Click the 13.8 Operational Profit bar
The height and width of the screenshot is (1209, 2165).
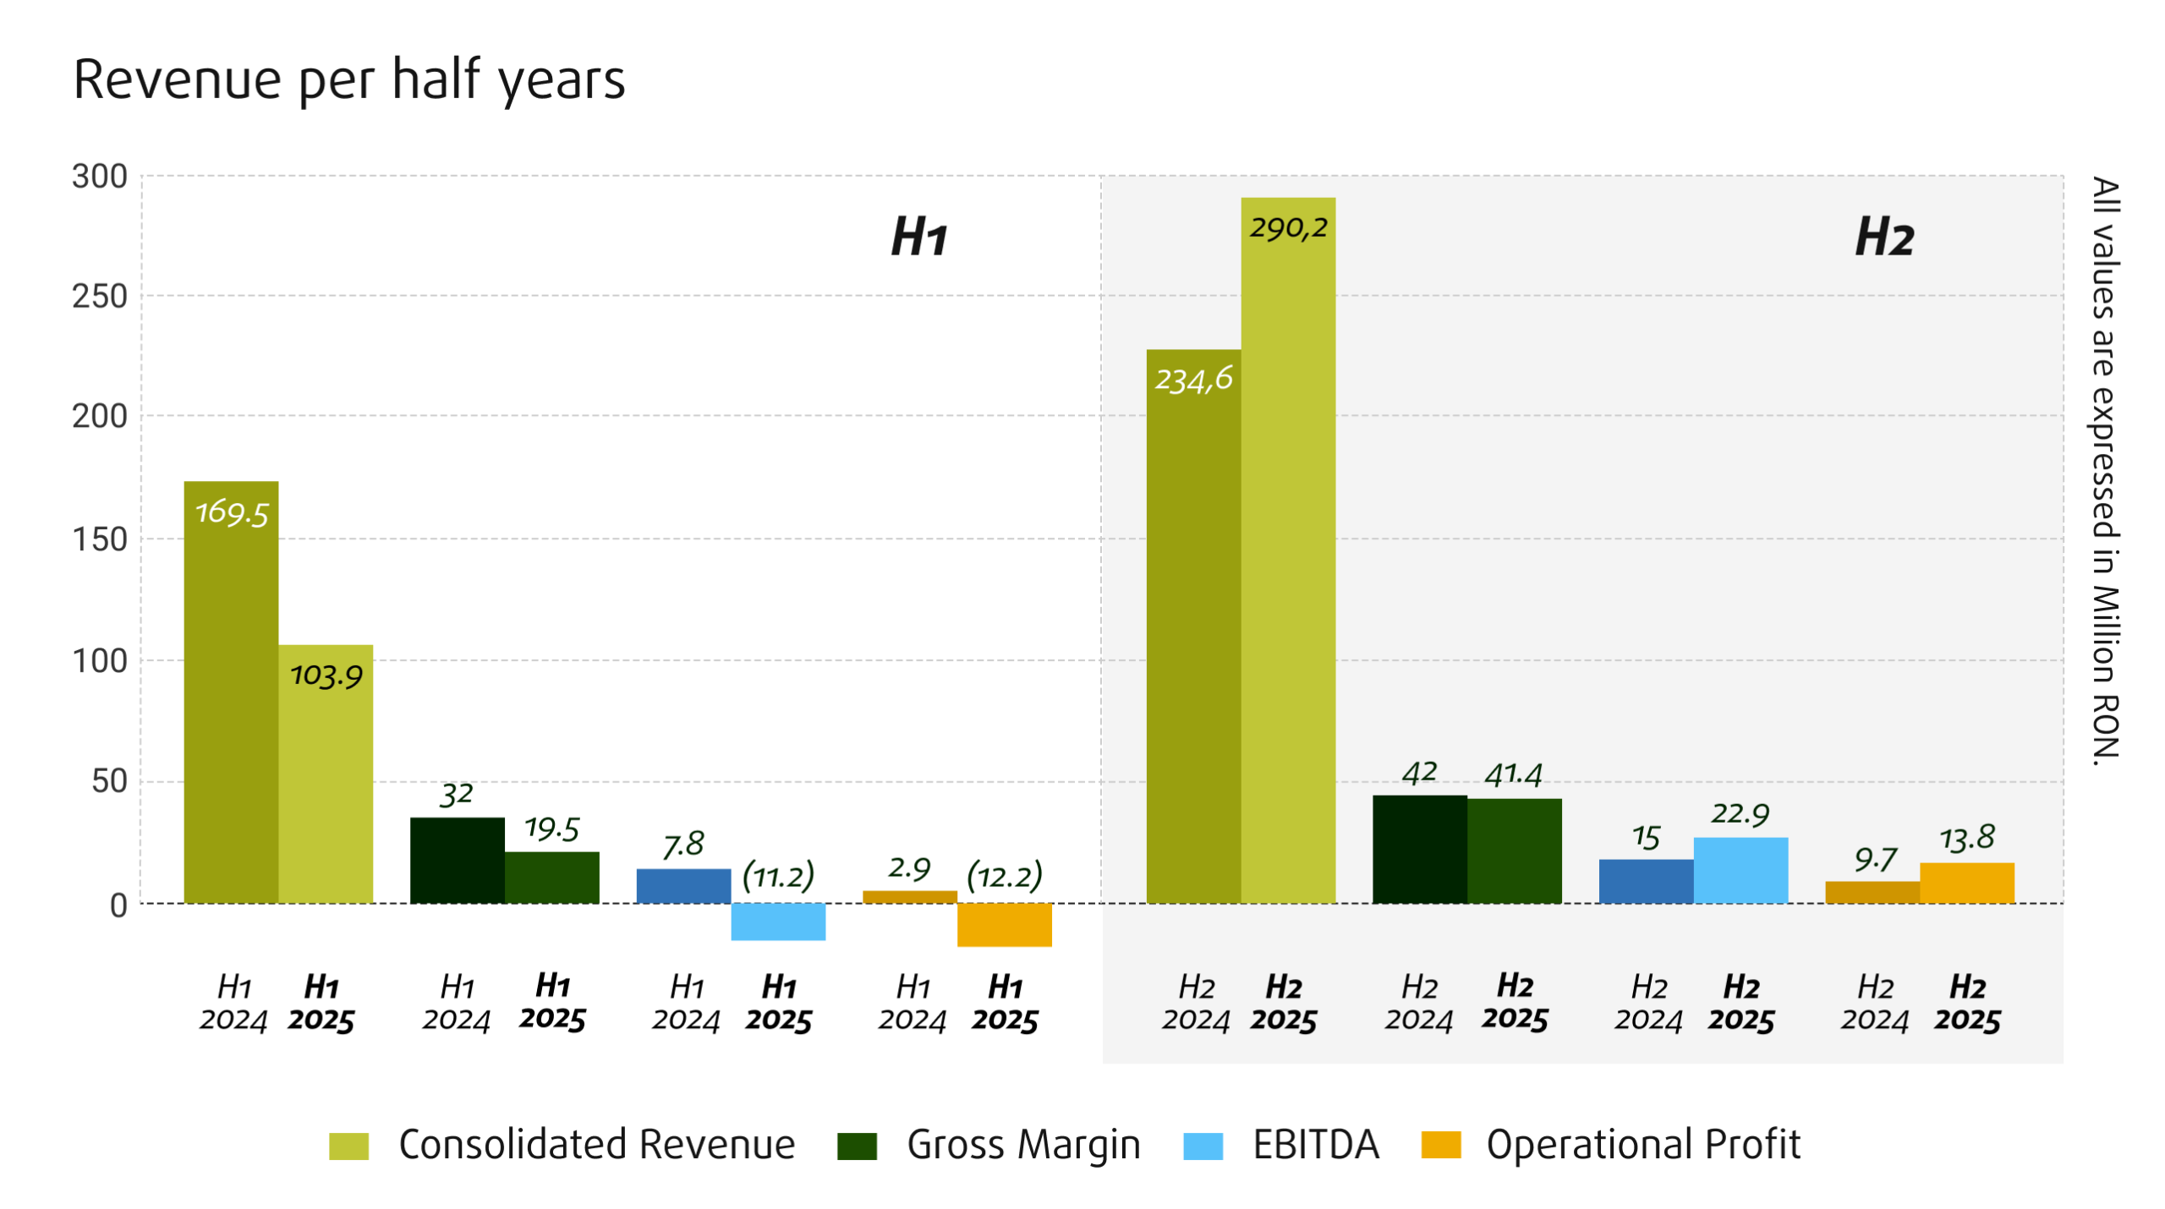pyautogui.click(x=1966, y=882)
